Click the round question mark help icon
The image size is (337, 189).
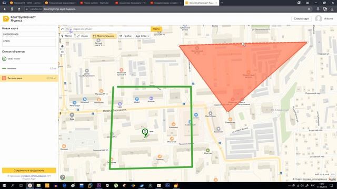coord(63,177)
